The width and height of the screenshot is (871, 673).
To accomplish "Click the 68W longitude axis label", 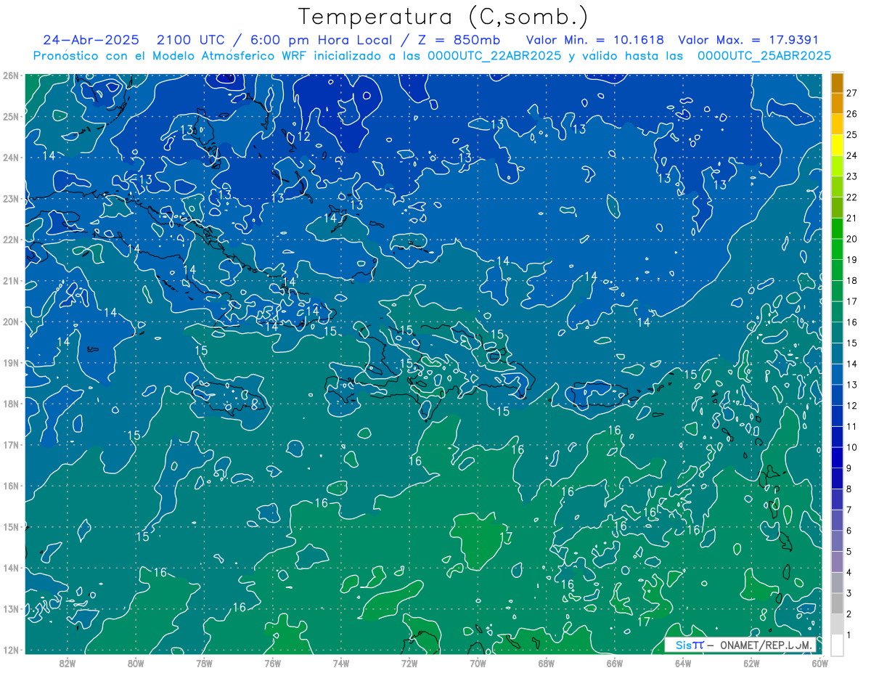I will (546, 663).
